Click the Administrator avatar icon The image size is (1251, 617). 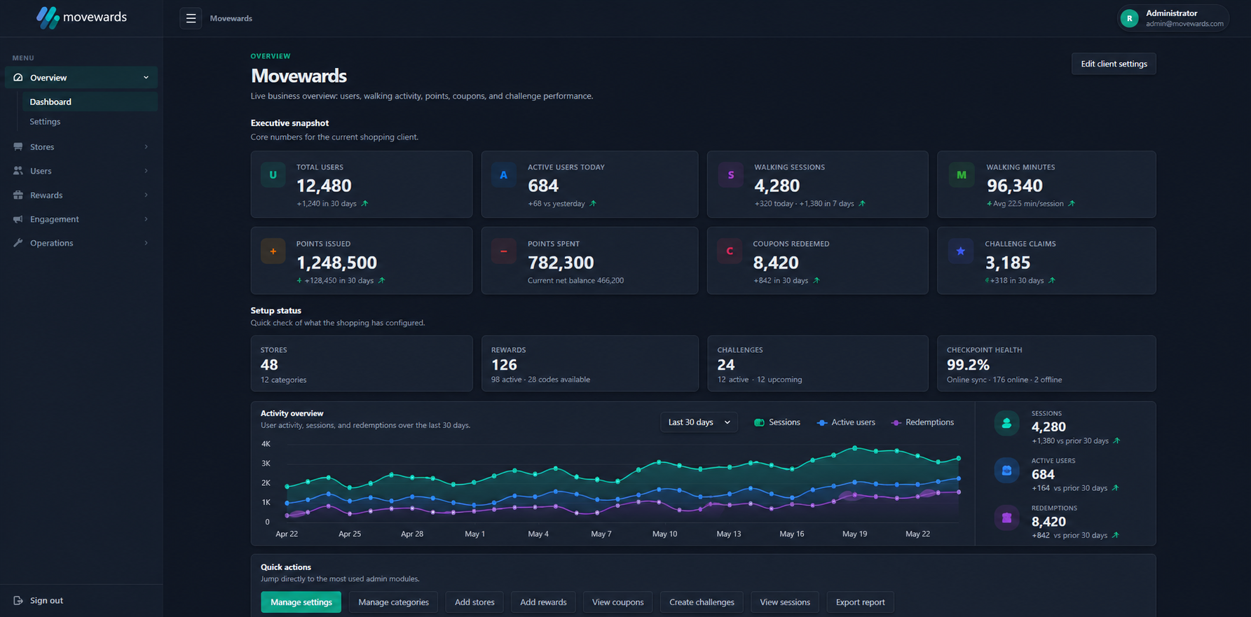tap(1129, 18)
